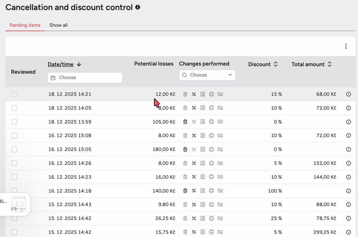358x237 pixels.
Task: Tick Reviewed checkbox for 18.12.2025 13:59 entry
Action: [x=14, y=122]
